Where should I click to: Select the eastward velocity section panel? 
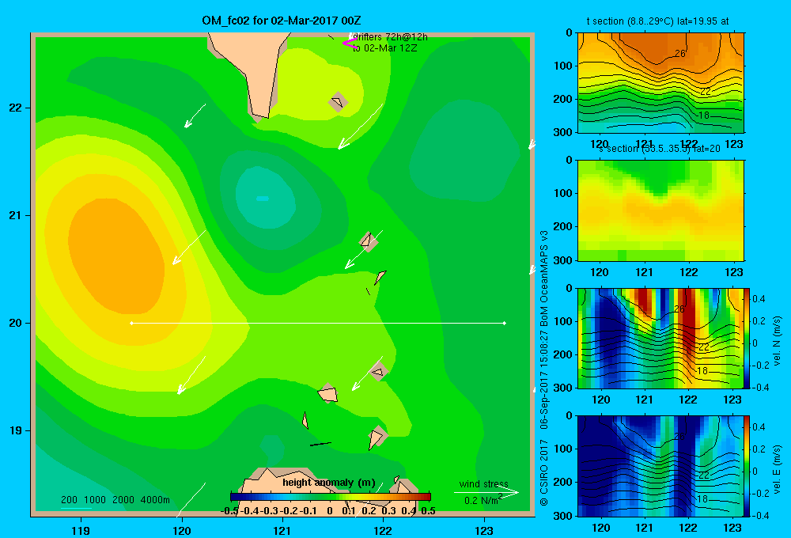coord(660,466)
